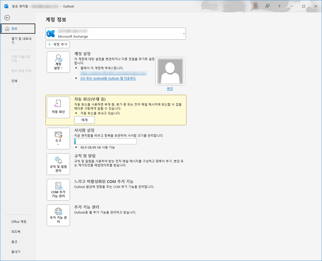
Task: Click the 추가 기능 관리 heading text
Action: click(87, 207)
